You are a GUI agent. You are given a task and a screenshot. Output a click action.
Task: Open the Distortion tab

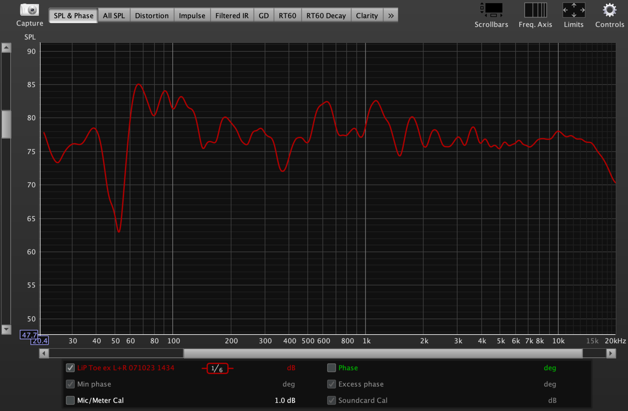click(x=152, y=16)
